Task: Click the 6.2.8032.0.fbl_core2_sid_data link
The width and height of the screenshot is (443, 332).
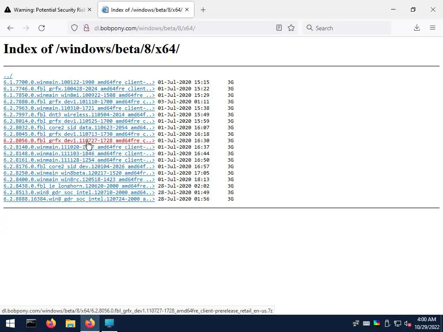Action: 79,128
